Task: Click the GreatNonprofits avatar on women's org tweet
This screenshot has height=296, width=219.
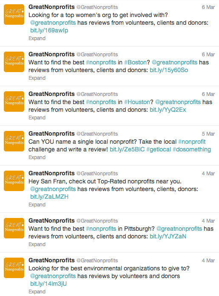Action: [x=14, y=15]
